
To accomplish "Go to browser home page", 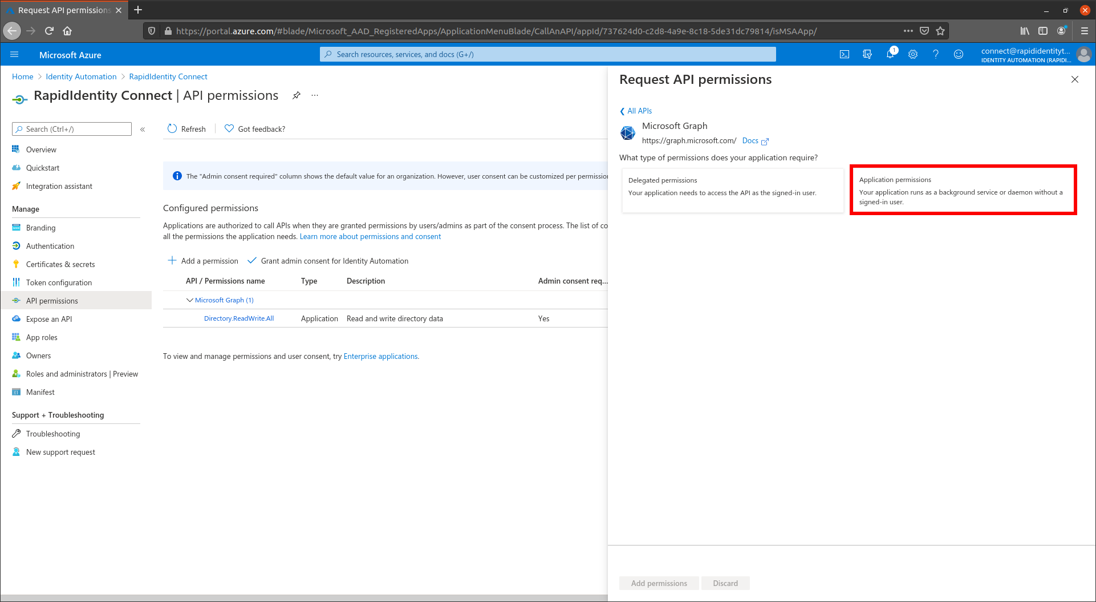I will point(67,31).
